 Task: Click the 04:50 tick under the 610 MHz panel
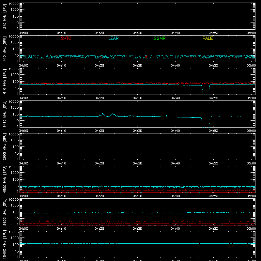pyautogui.click(x=213, y=98)
